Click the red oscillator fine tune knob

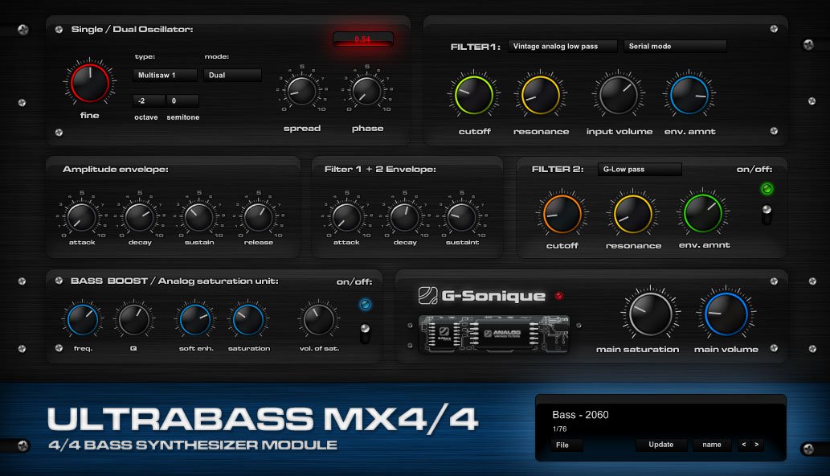tap(88, 84)
